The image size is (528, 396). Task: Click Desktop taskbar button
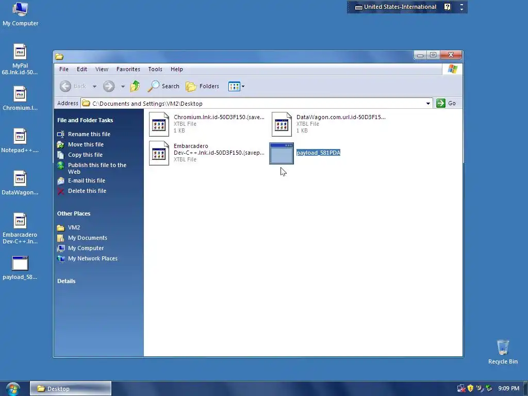coord(70,389)
